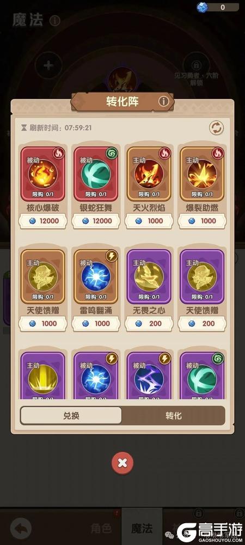245x545 pixels.
Task: Switch to the 转化 tab
Action: pyautogui.click(x=173, y=416)
